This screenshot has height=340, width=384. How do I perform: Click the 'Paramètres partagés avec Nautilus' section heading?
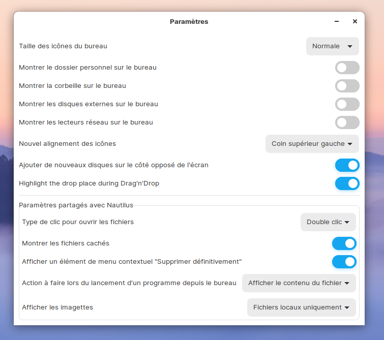tap(76, 205)
